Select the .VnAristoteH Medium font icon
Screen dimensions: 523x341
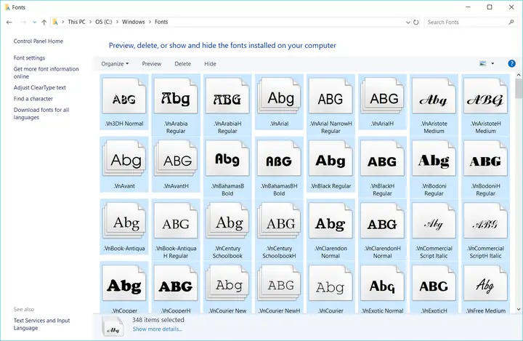click(486, 96)
